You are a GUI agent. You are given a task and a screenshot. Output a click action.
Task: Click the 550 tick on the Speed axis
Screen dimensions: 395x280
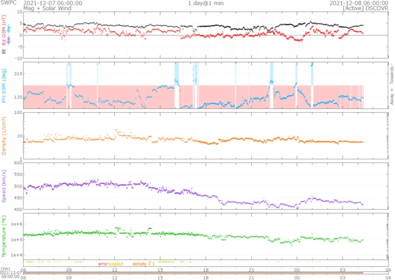pos(18,175)
